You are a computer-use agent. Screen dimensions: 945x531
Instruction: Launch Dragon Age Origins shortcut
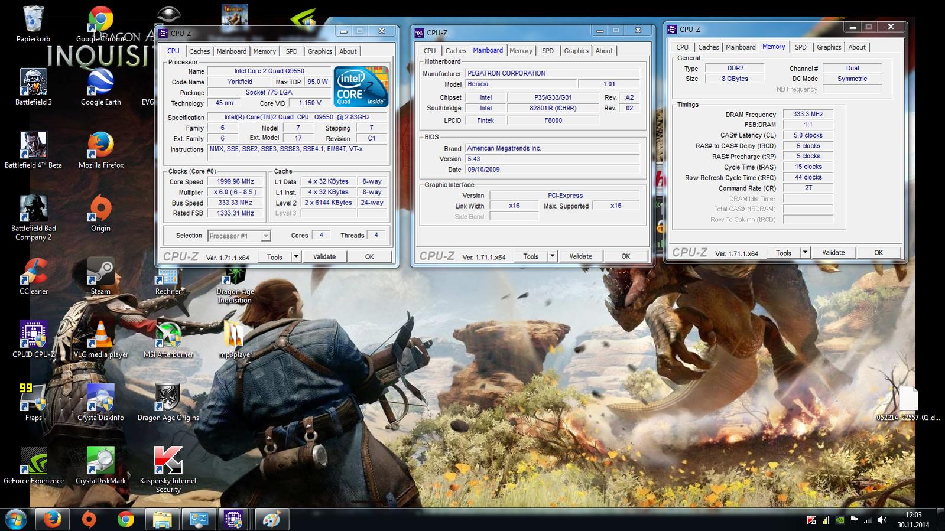click(x=168, y=403)
